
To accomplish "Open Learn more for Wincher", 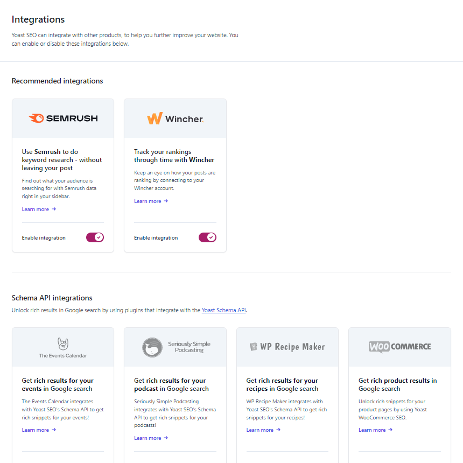I will point(148,201).
